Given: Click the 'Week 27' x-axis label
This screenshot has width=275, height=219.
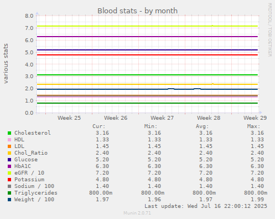Looking at the screenshot, I should click(x=162, y=118).
